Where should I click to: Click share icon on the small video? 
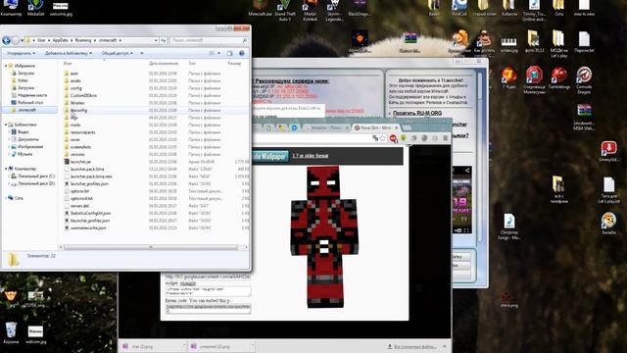[467, 171]
